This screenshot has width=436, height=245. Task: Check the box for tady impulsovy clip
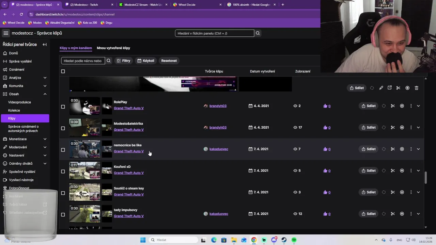(63, 215)
